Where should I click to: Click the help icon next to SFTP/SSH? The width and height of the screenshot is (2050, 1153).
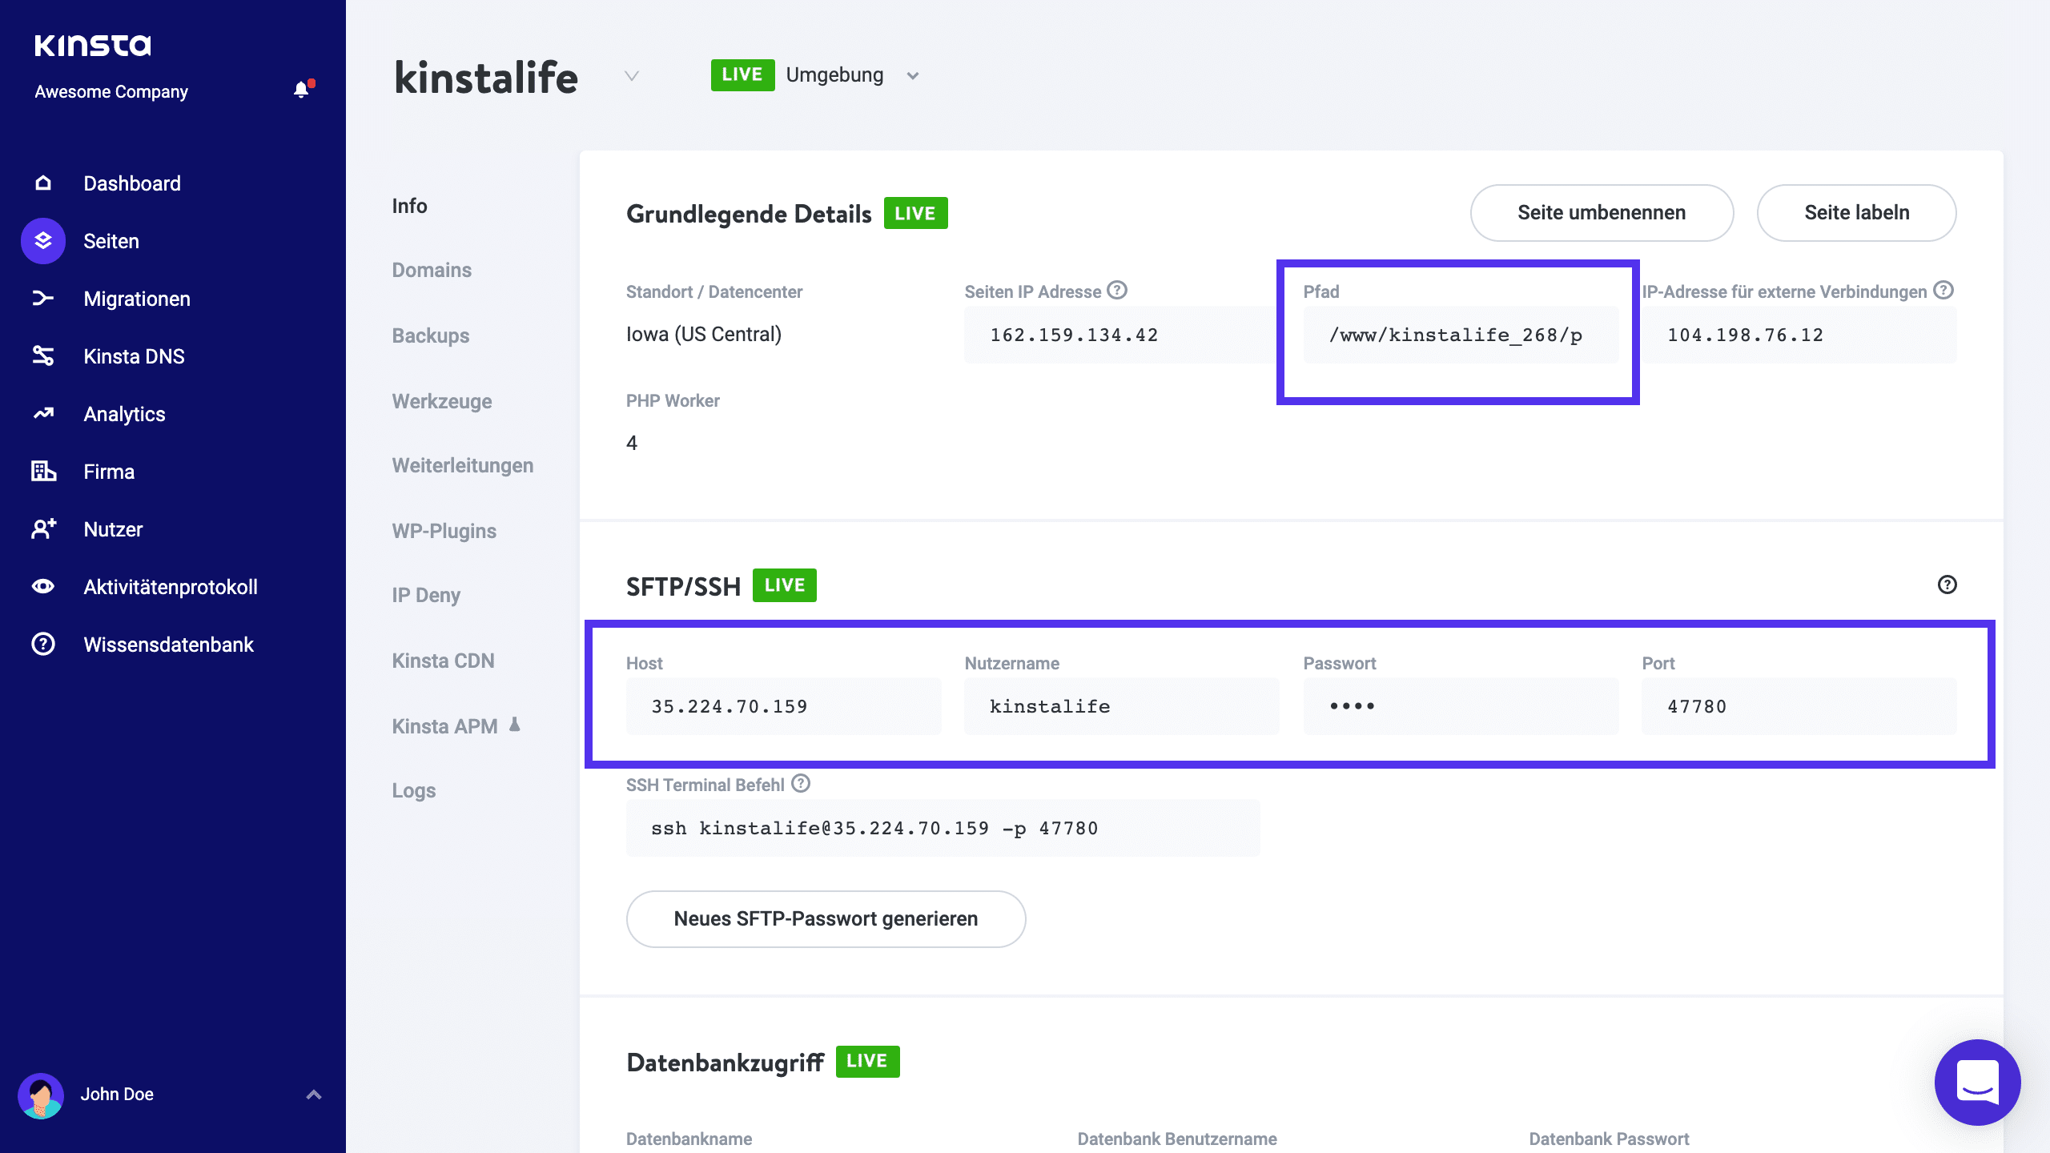click(x=1947, y=585)
